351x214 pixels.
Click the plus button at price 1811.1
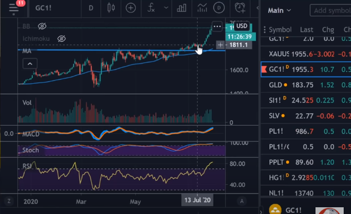[220, 45]
